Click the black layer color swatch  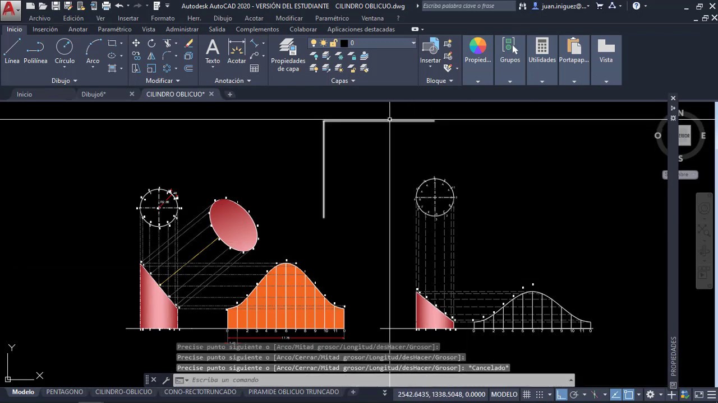344,43
